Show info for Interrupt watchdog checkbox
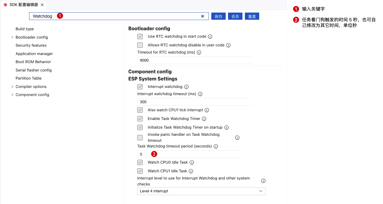 186,87
